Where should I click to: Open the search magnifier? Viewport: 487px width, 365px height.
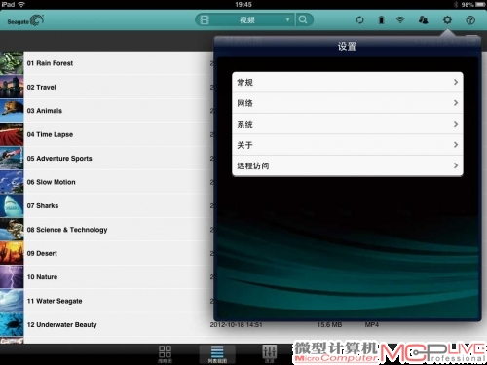(303, 20)
